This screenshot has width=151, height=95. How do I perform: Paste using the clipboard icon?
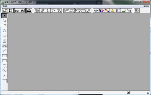click(59, 10)
